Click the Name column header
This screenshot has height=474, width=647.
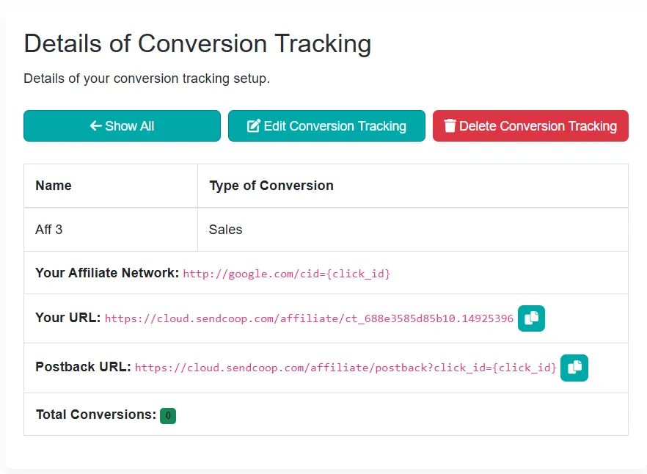[54, 186]
